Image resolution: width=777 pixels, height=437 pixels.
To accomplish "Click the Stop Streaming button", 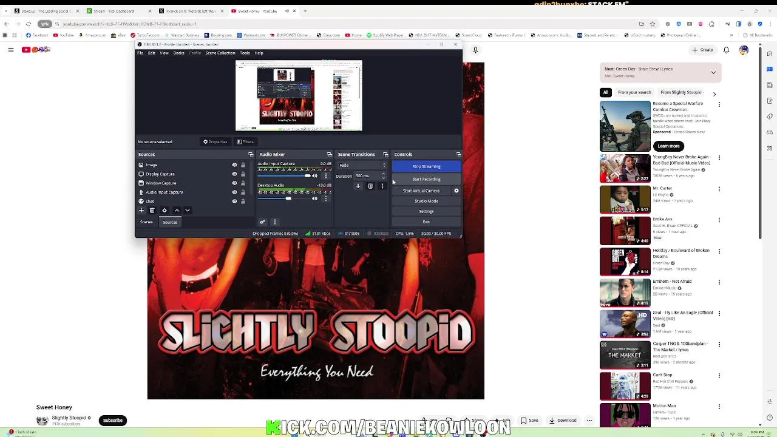I will pos(426,166).
